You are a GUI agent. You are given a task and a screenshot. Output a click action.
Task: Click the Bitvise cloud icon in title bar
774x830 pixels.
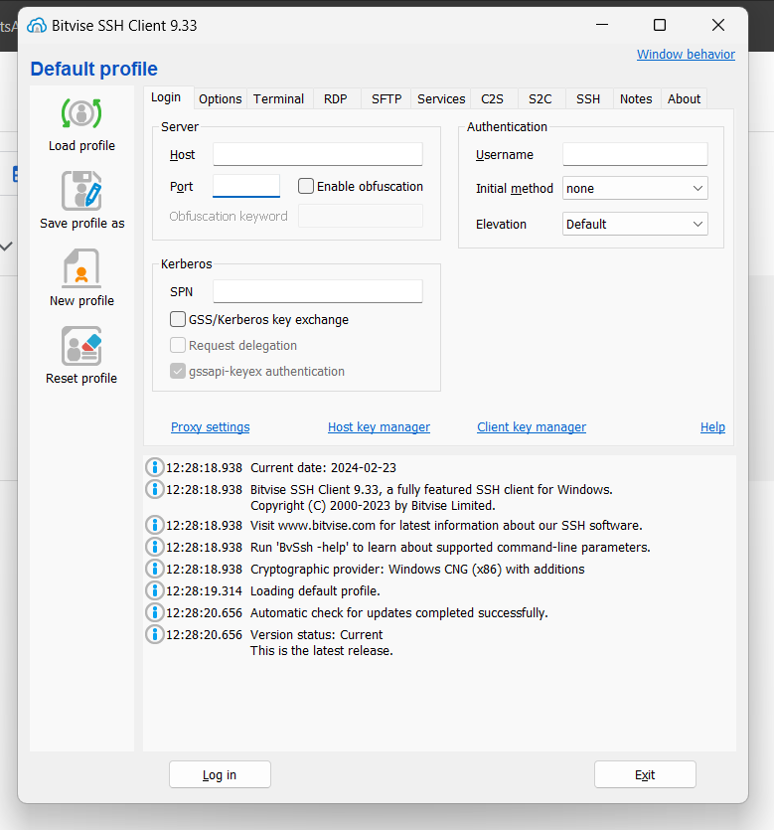tap(37, 26)
